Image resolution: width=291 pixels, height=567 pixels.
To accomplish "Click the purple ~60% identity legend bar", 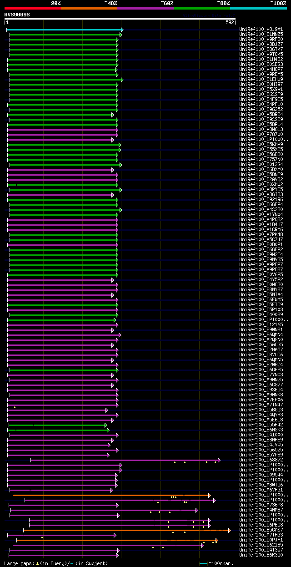I will tap(145, 8).
